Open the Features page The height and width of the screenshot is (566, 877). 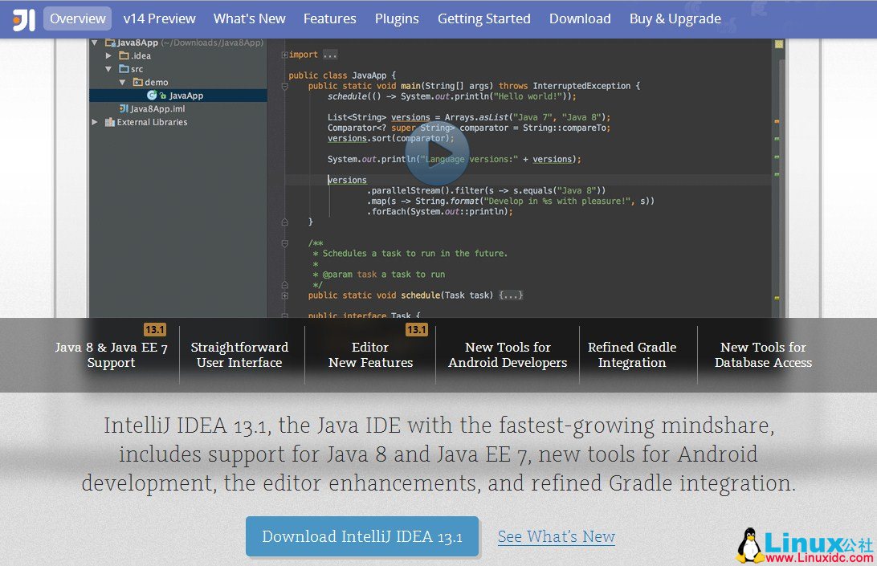(x=329, y=18)
